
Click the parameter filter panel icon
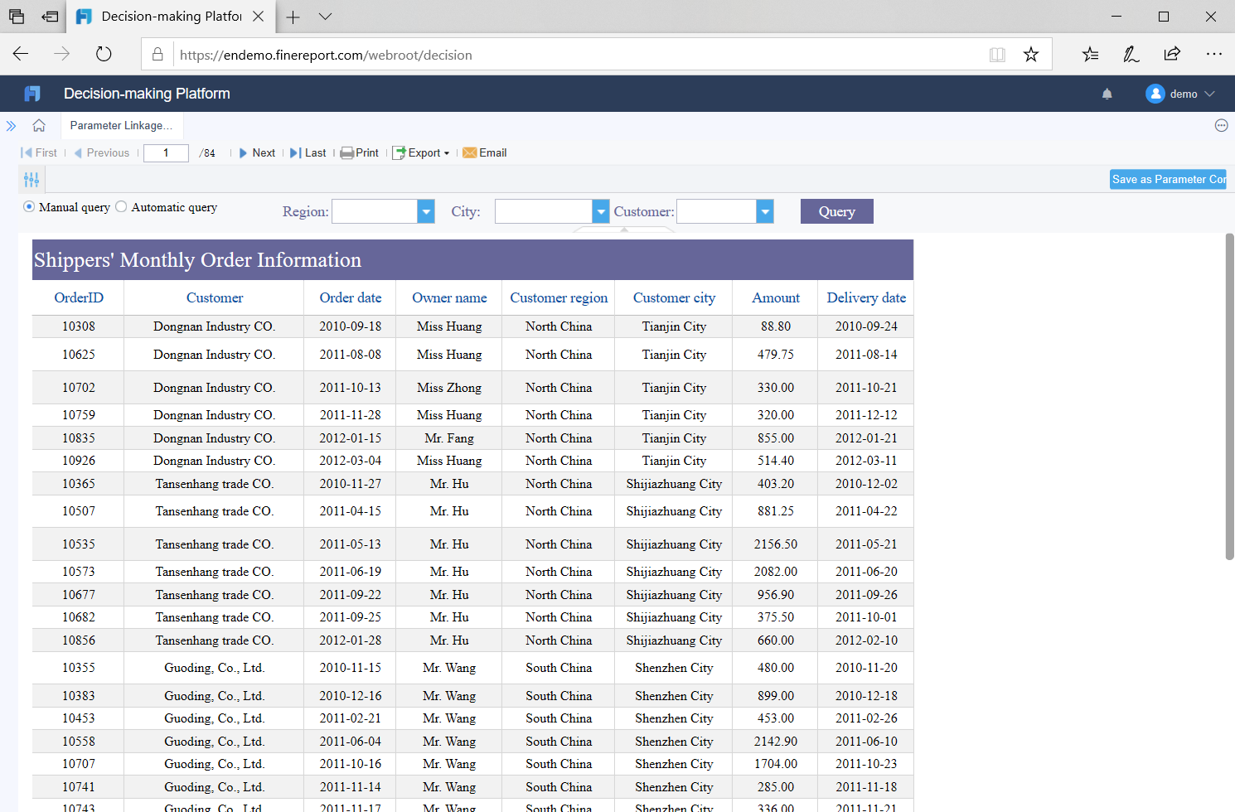click(x=31, y=179)
